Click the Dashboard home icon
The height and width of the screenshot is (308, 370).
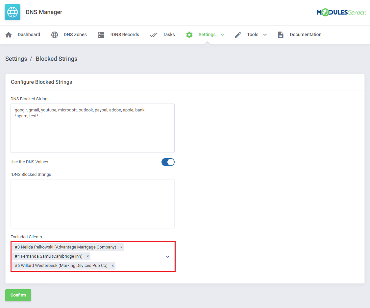tap(9, 35)
